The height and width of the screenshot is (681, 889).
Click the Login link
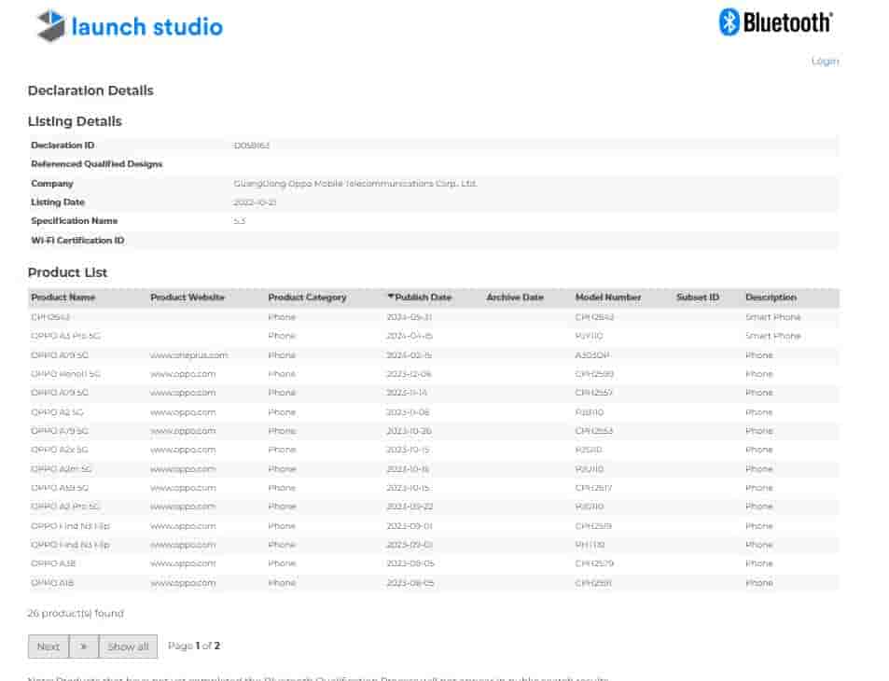pyautogui.click(x=825, y=61)
